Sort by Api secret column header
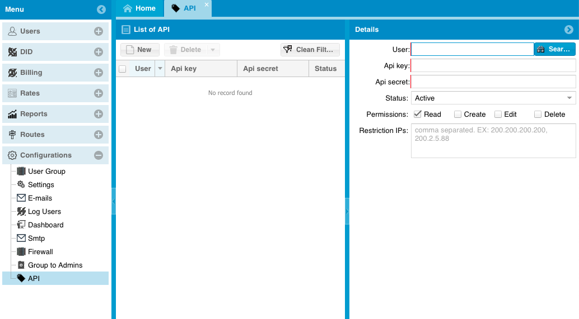This screenshot has width=579, height=319. click(x=273, y=69)
